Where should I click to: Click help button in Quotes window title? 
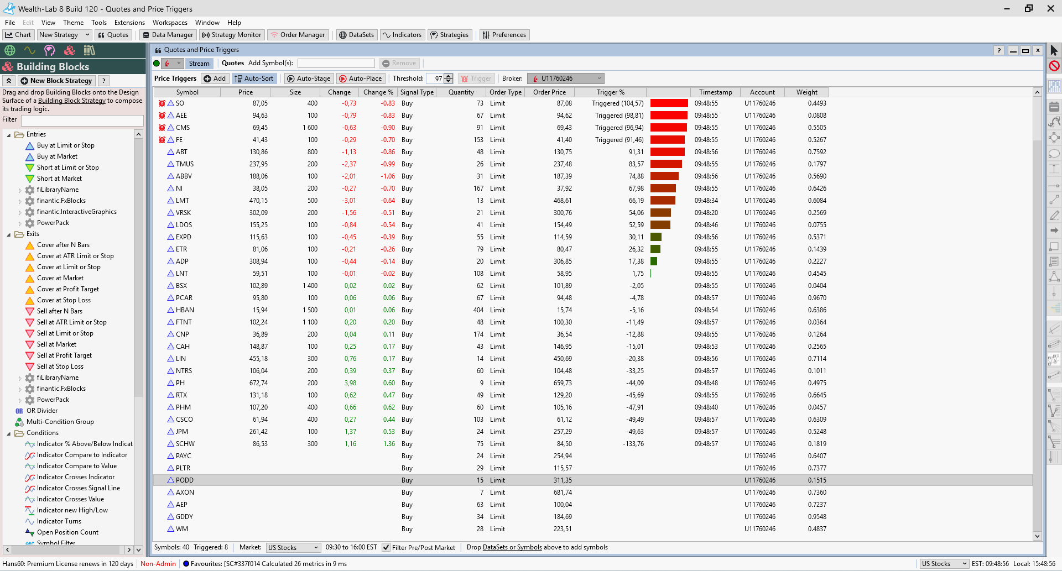coord(999,50)
